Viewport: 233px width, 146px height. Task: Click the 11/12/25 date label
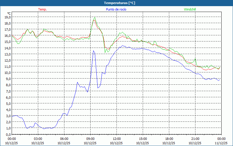[x=221, y=143]
